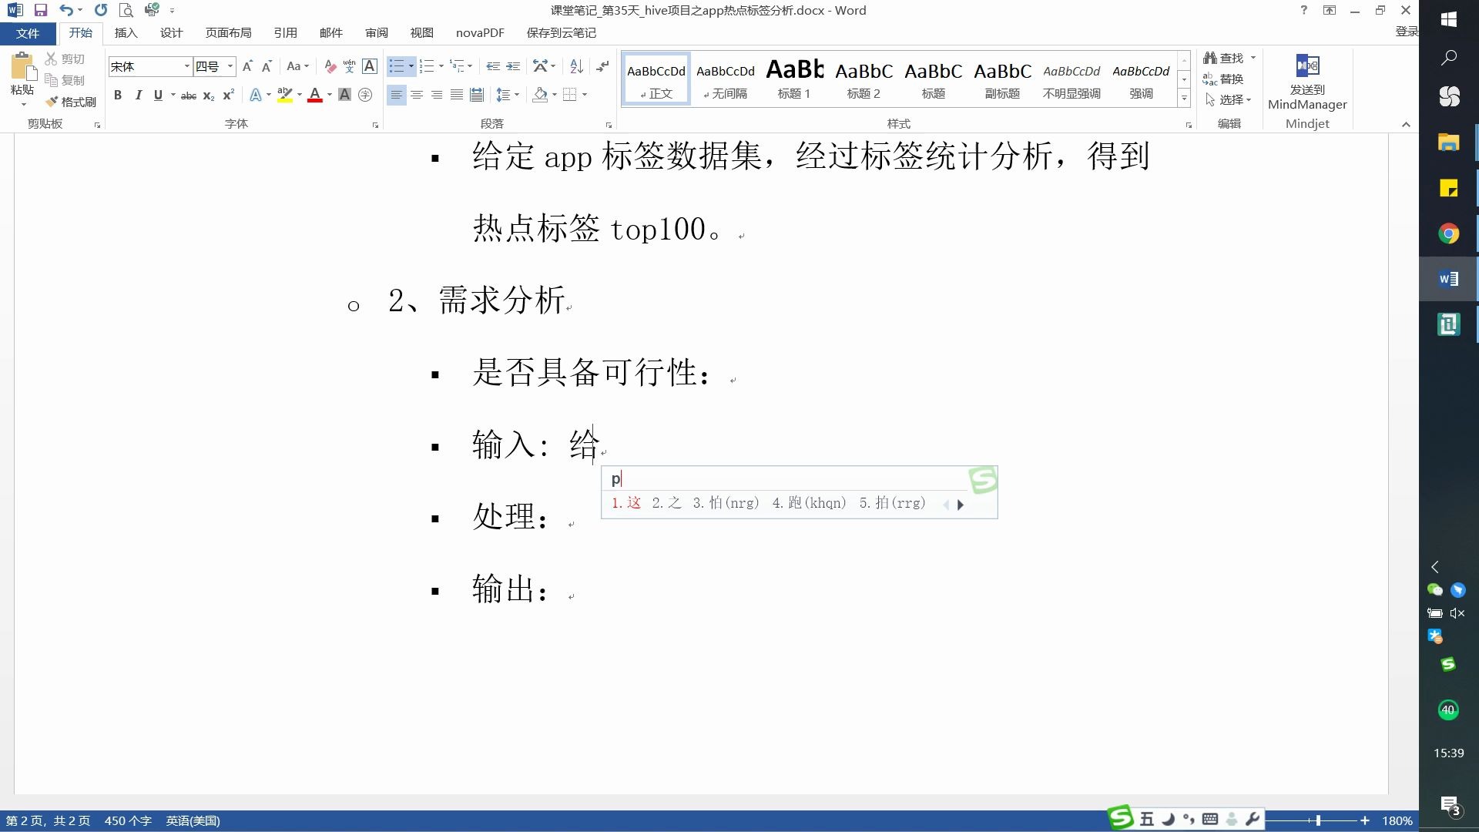Open Chrome from the taskbar
This screenshot has width=1479, height=832.
1448,233
